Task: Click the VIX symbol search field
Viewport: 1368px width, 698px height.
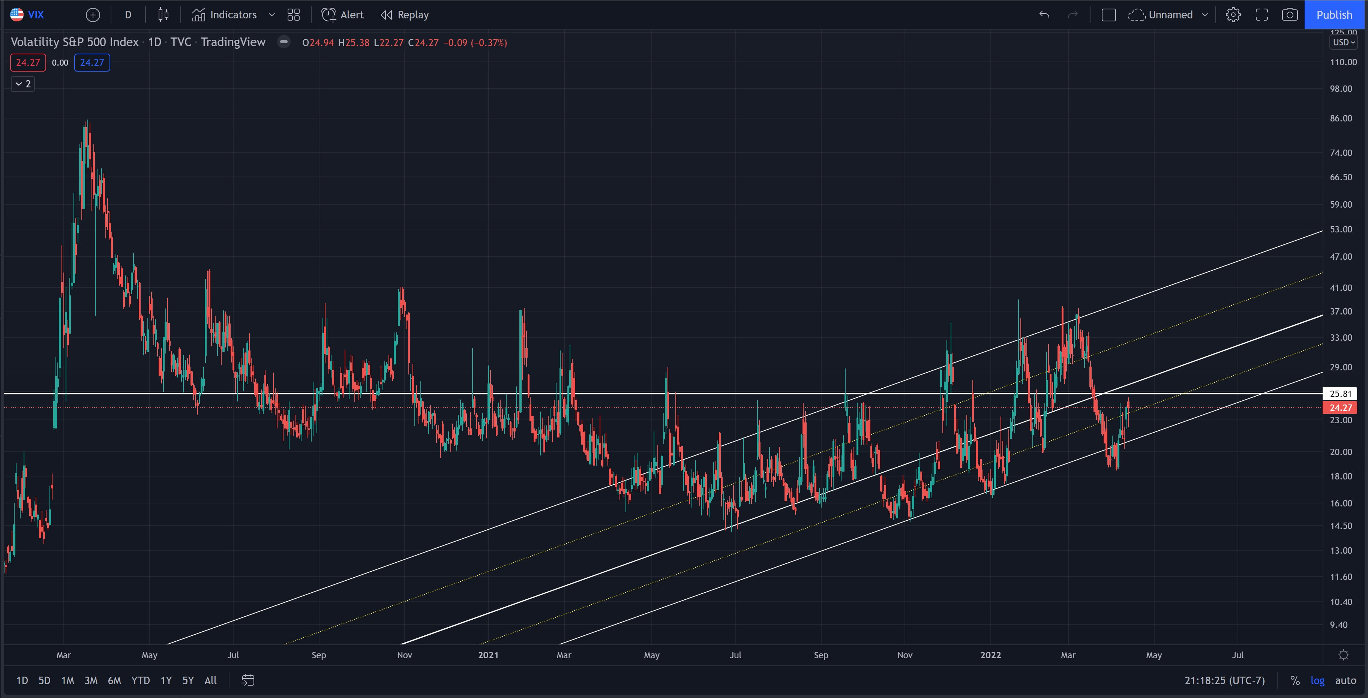Action: (36, 15)
